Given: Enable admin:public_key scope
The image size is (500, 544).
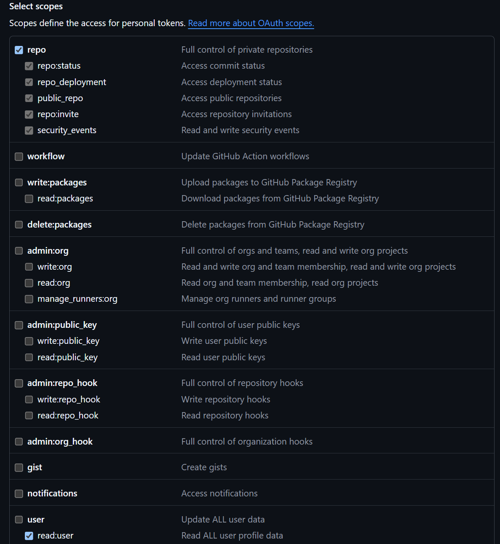Looking at the screenshot, I should coord(19,325).
